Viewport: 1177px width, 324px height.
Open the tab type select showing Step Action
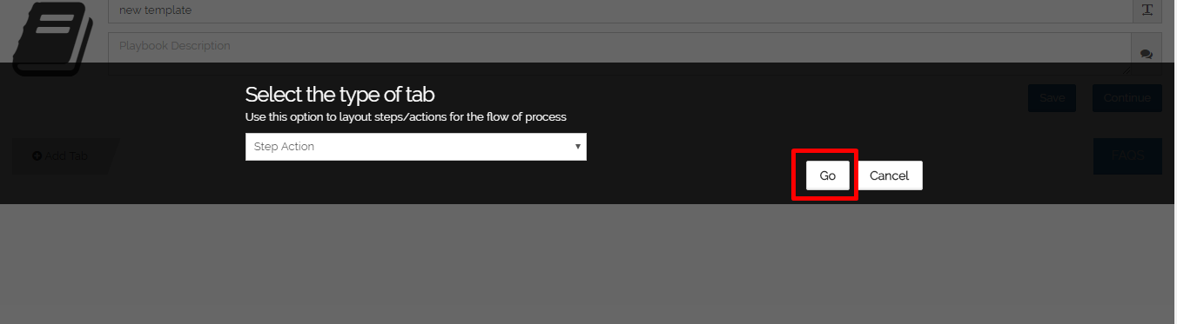click(x=416, y=147)
